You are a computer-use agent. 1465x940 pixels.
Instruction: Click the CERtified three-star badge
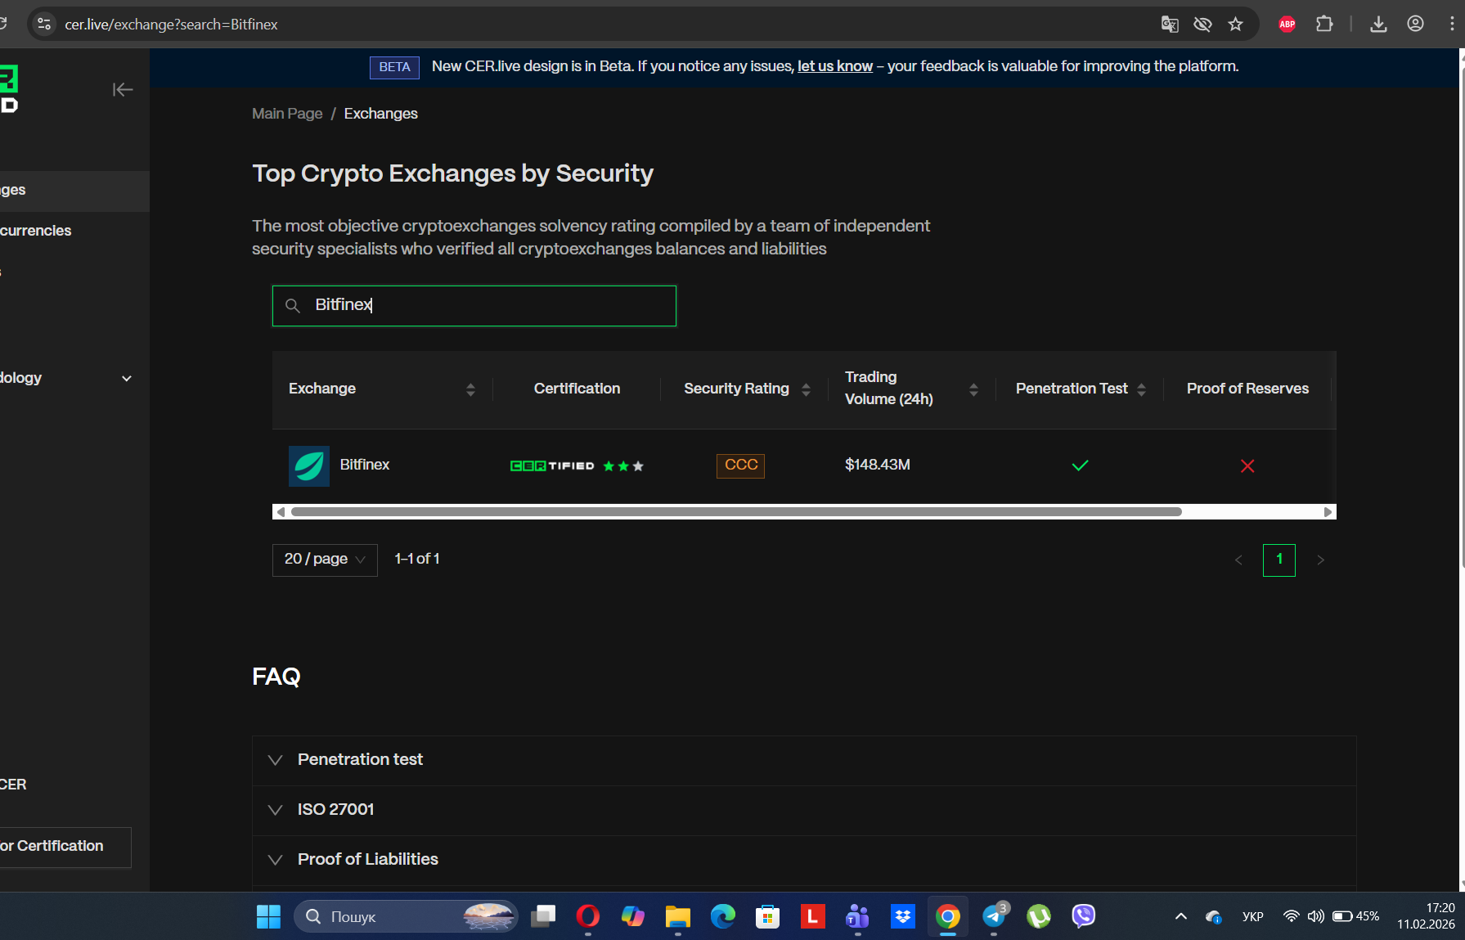(577, 466)
